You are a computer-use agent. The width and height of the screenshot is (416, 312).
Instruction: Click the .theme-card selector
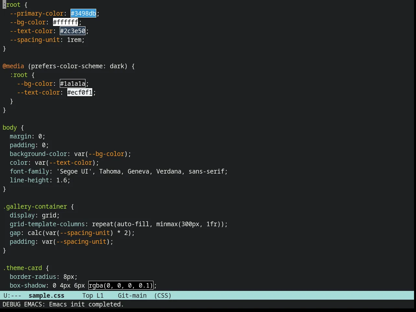click(22, 268)
